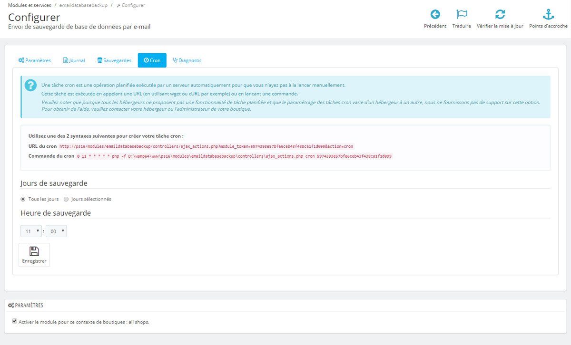This screenshot has width=571, height=345.
Task: Click the Précédent back icon
Action: click(435, 15)
